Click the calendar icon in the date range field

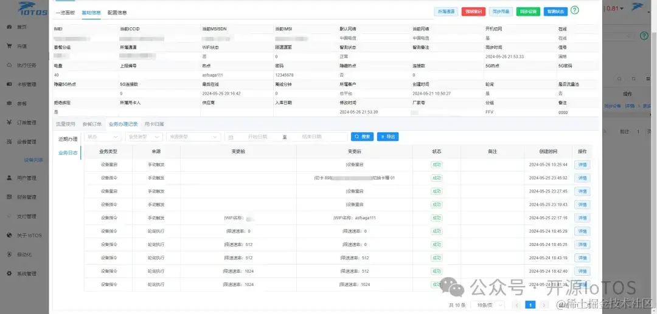coord(231,137)
